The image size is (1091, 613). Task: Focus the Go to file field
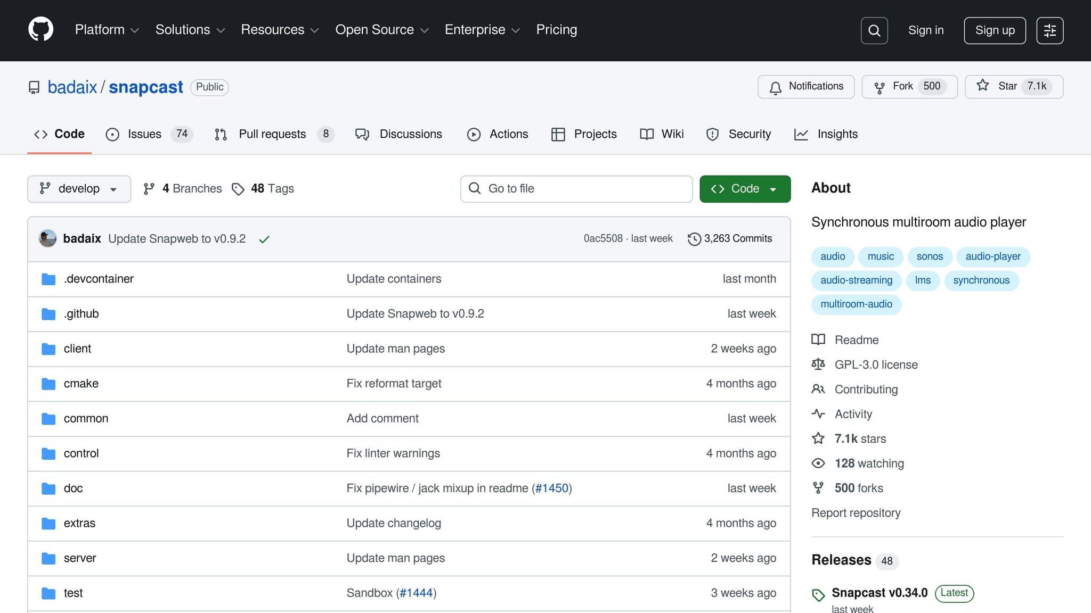[576, 189]
